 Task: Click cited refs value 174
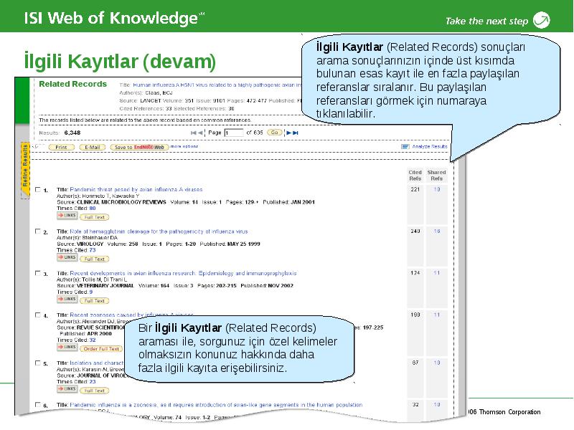click(415, 273)
